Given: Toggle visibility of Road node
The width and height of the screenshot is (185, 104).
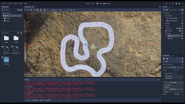Looking at the screenshot, I should (182, 38).
